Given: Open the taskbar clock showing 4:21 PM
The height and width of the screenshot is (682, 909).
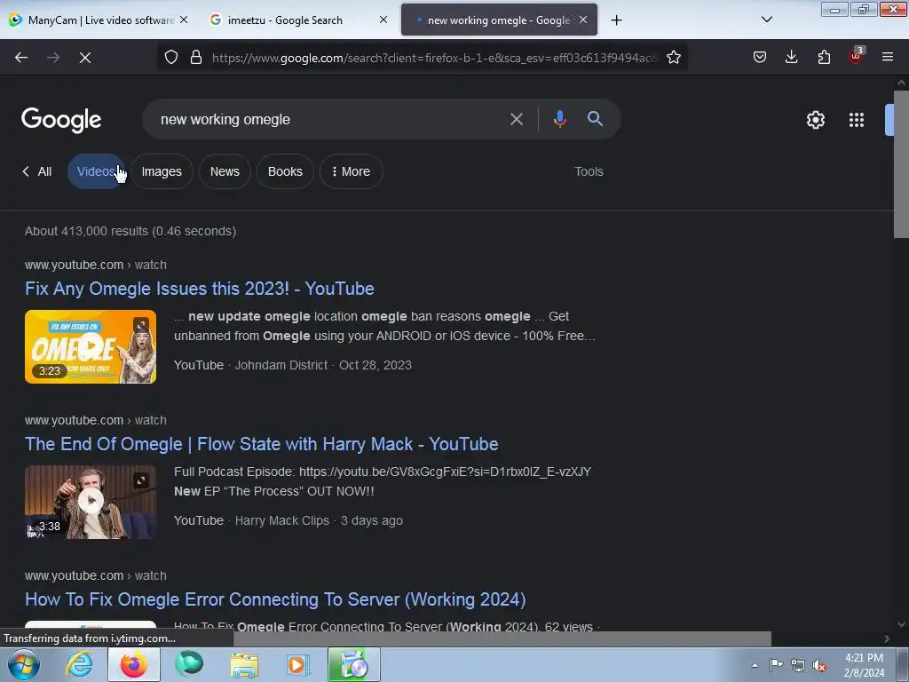Looking at the screenshot, I should [x=864, y=665].
